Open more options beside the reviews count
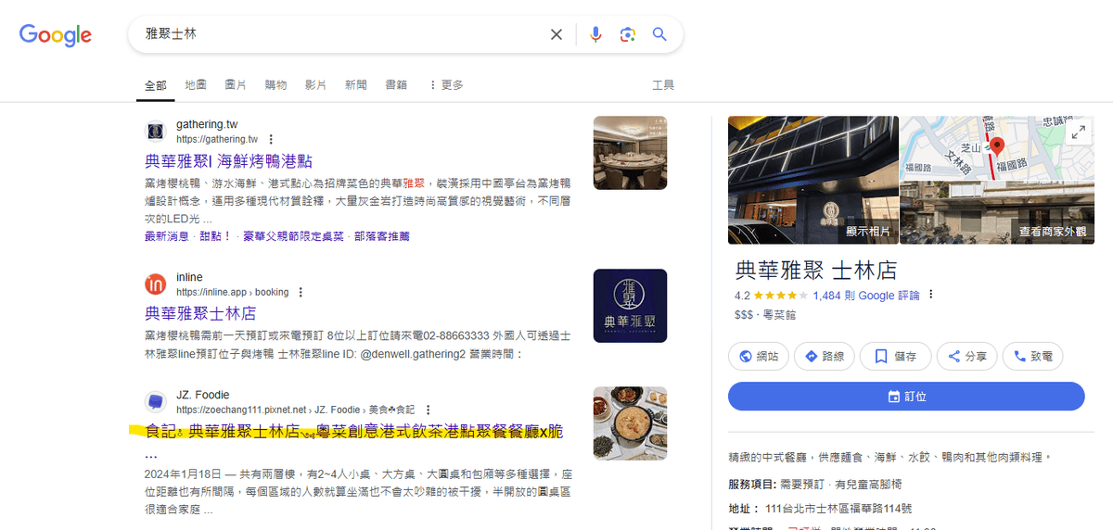 coord(931,296)
